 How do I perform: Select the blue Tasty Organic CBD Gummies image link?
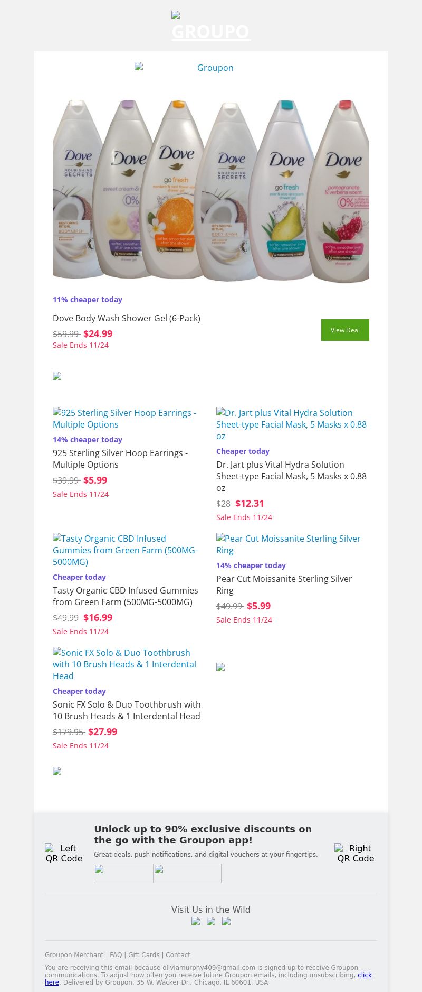[x=126, y=550]
